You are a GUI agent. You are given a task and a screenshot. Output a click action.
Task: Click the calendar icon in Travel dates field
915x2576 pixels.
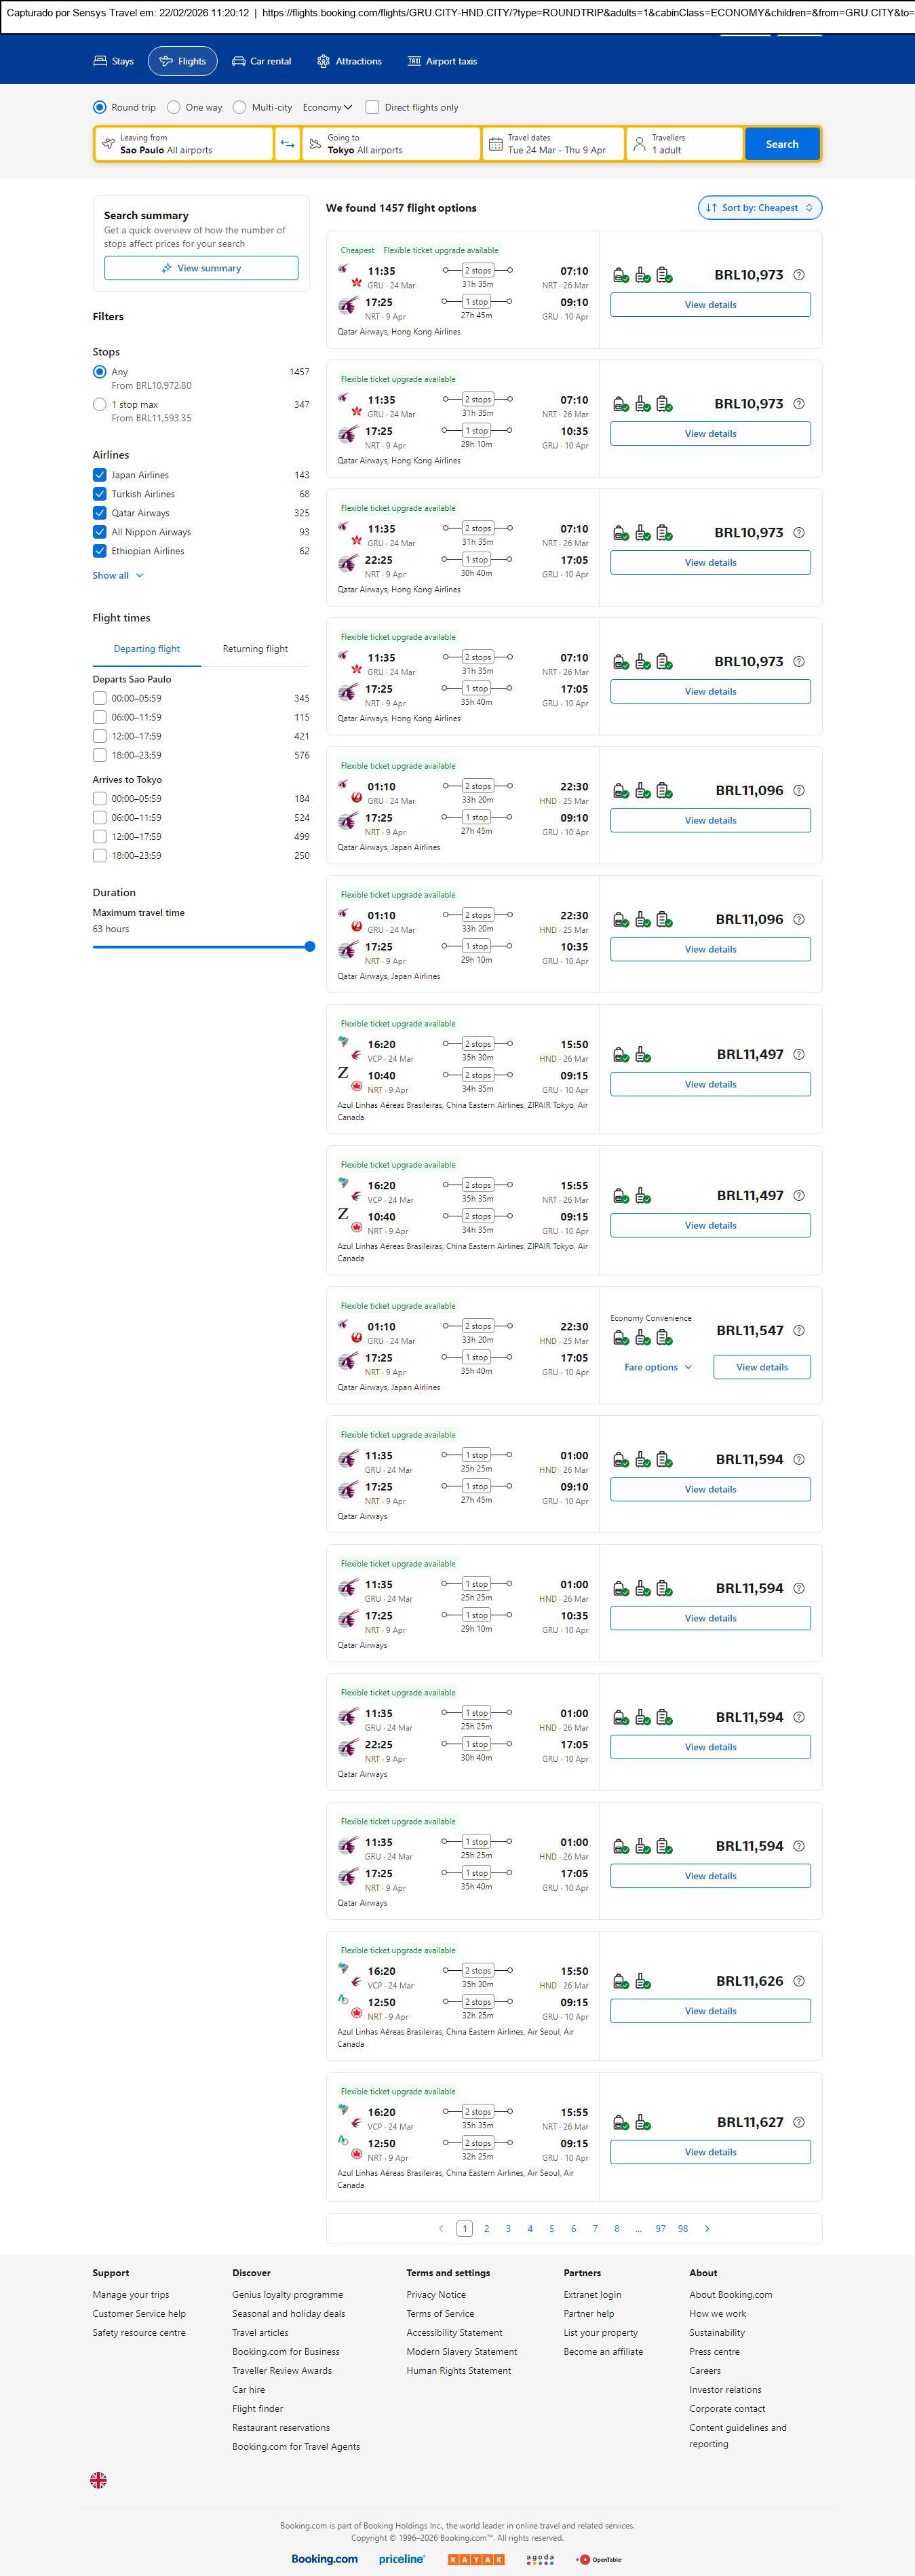click(495, 144)
